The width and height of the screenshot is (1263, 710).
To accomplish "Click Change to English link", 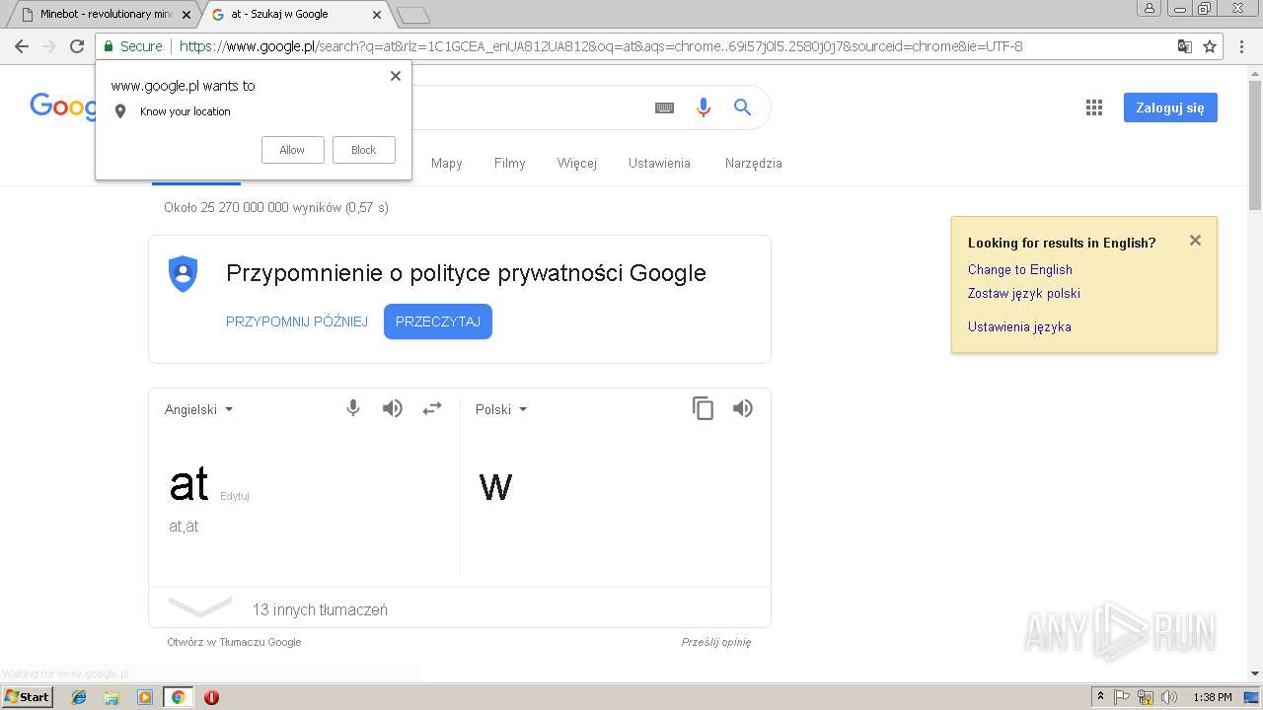I will click(1020, 269).
